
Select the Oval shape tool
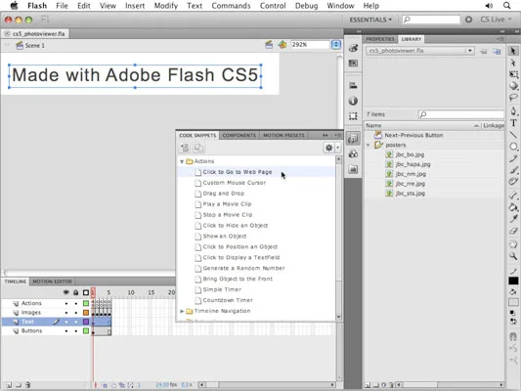point(513,147)
